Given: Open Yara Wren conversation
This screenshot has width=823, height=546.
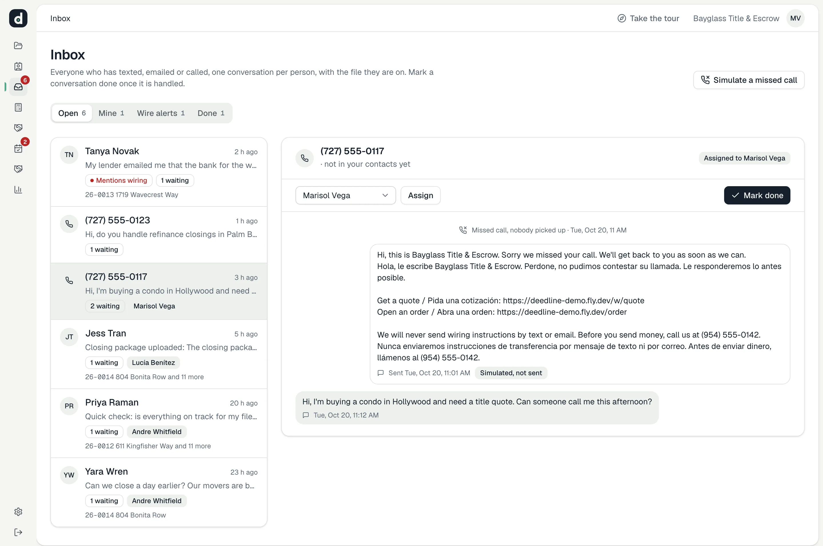Looking at the screenshot, I should [x=159, y=492].
